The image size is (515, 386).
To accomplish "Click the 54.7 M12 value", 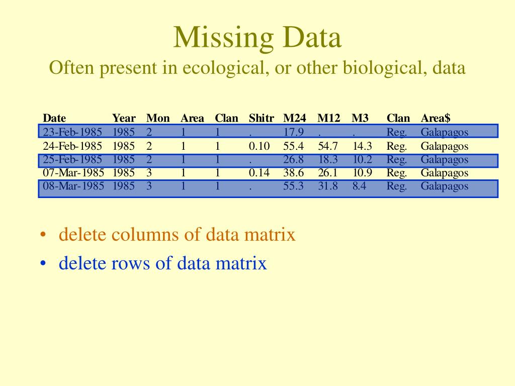I will point(328,146).
